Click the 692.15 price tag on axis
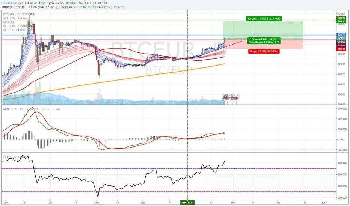Screen dimensions: 350x206 341,18
